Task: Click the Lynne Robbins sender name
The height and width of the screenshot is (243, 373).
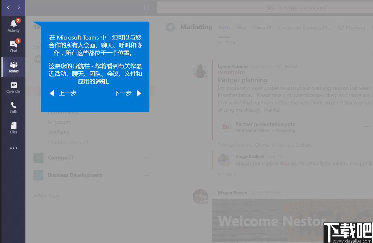Action: click(x=233, y=67)
